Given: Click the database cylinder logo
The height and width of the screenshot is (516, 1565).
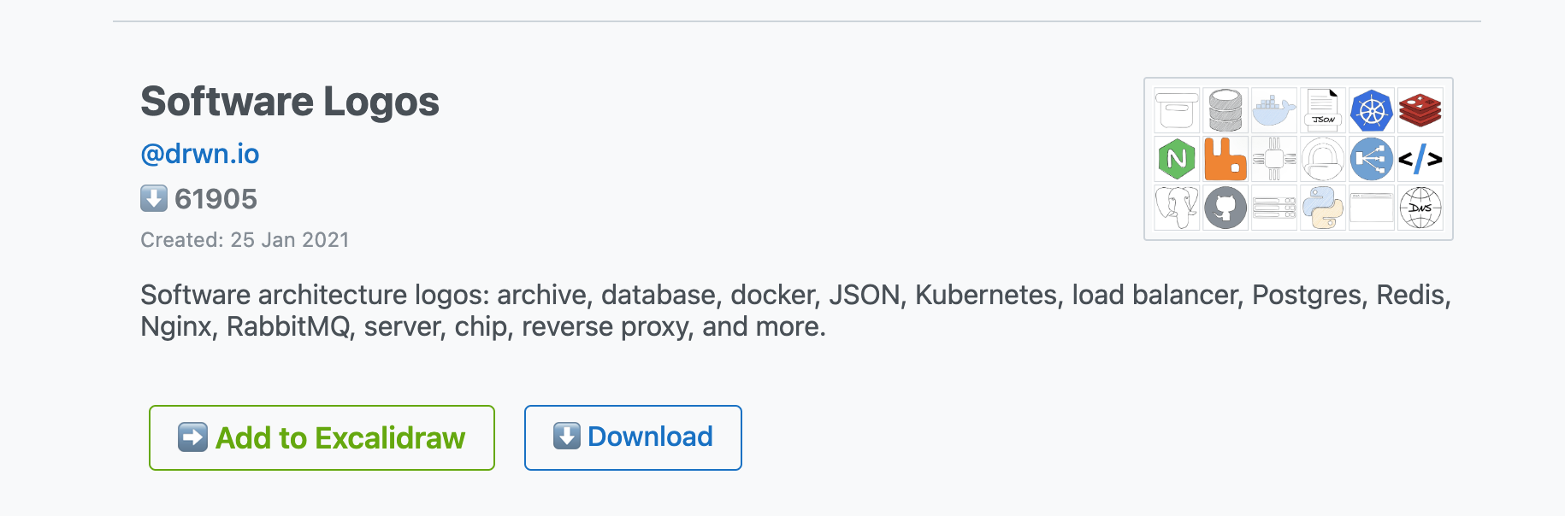Looking at the screenshot, I should coord(1225,110).
